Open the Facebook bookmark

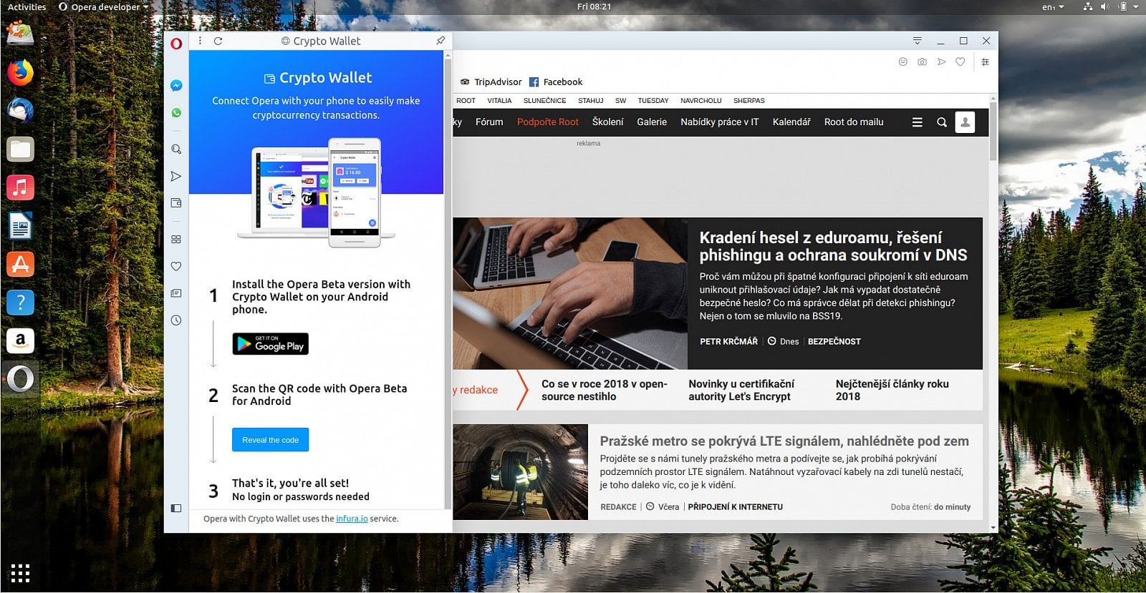[556, 82]
